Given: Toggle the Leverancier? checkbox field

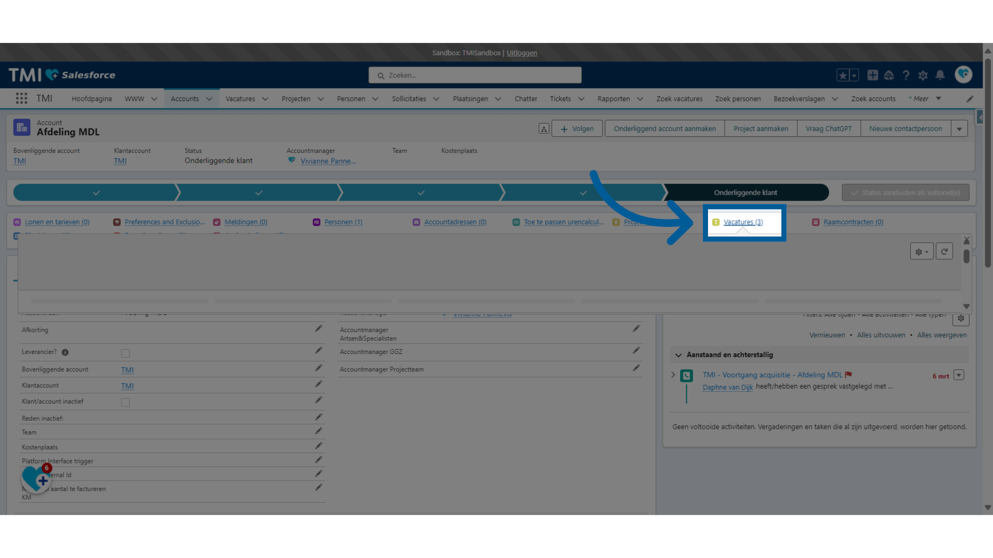Looking at the screenshot, I should click(125, 353).
